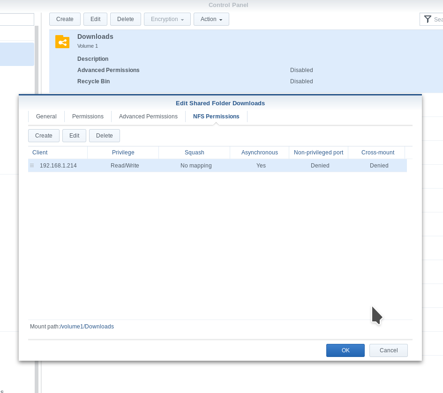Open the Advanced Permissions tab
This screenshot has width=443, height=393.
(148, 116)
